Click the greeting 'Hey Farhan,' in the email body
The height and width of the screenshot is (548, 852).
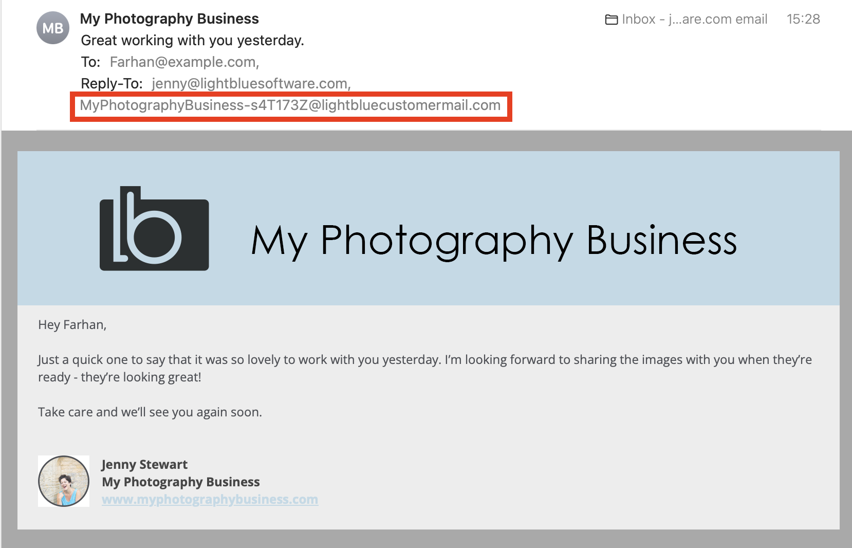tap(72, 324)
